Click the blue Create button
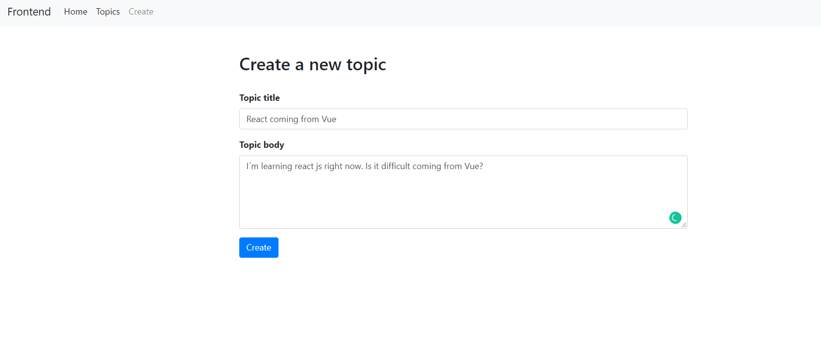Screen dimensions: 821x344 (259, 248)
